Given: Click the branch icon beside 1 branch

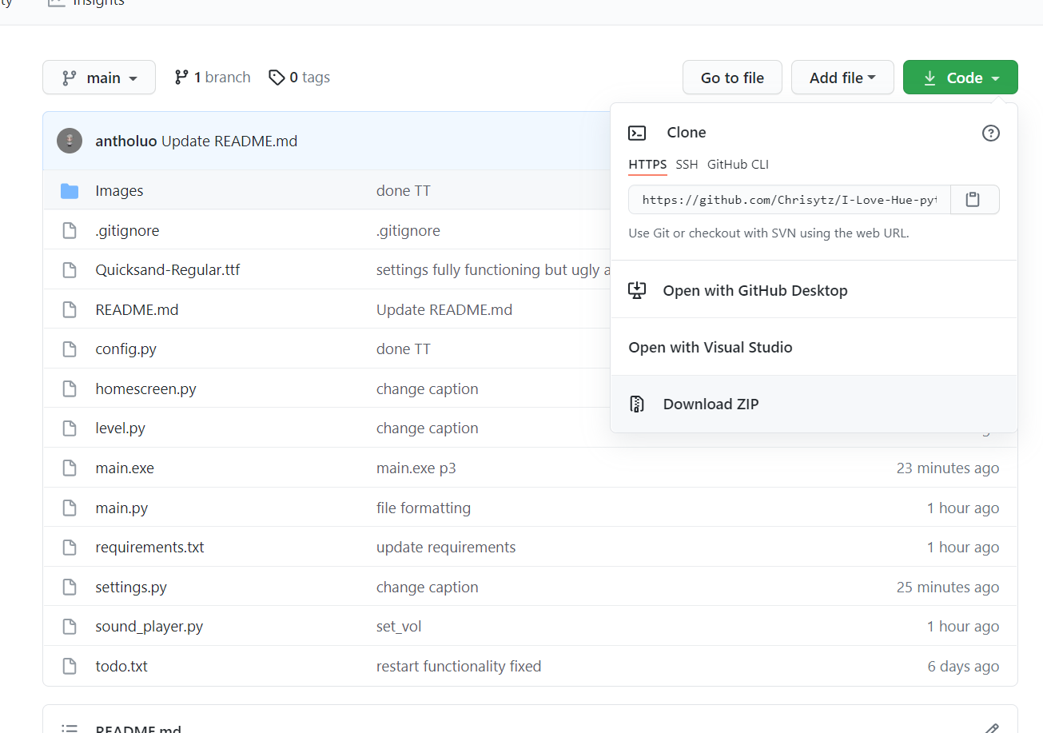Looking at the screenshot, I should [x=182, y=78].
